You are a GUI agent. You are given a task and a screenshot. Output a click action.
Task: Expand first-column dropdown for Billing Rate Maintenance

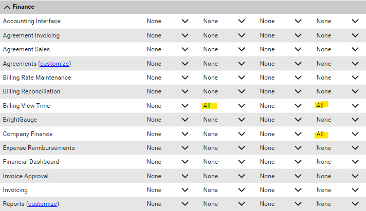click(168, 78)
